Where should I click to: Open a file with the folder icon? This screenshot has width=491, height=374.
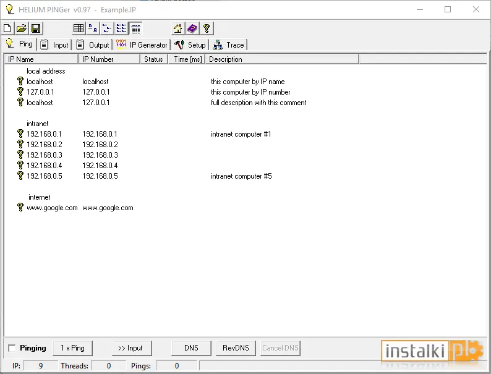(x=21, y=28)
